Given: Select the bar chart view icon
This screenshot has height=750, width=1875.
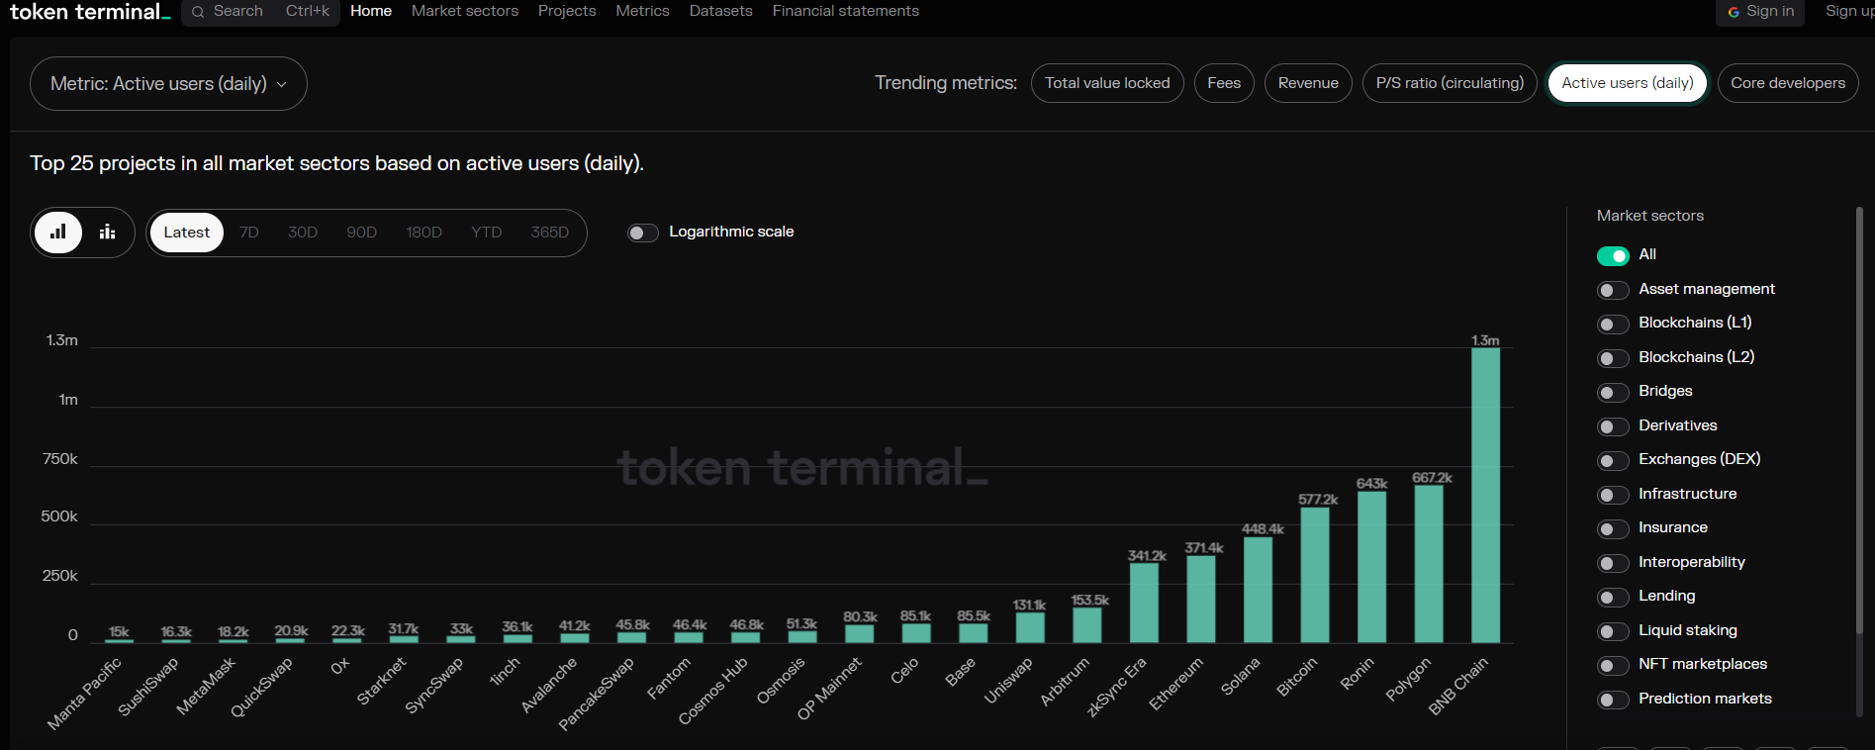Looking at the screenshot, I should (58, 233).
